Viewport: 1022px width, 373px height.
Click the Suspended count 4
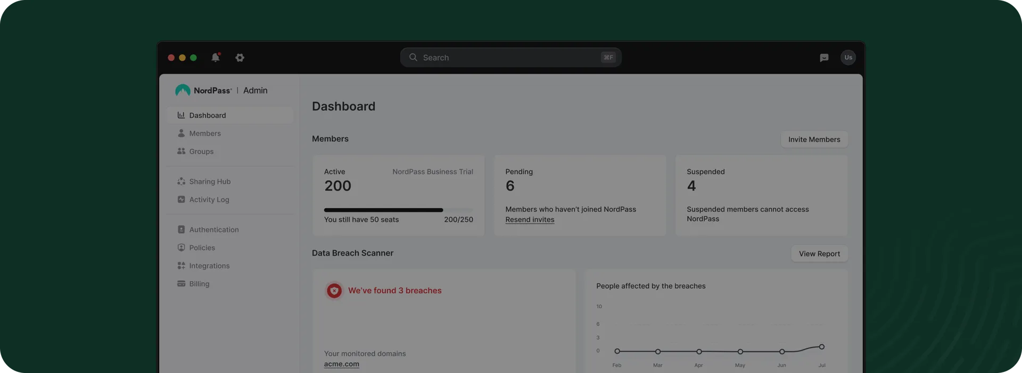click(x=691, y=186)
